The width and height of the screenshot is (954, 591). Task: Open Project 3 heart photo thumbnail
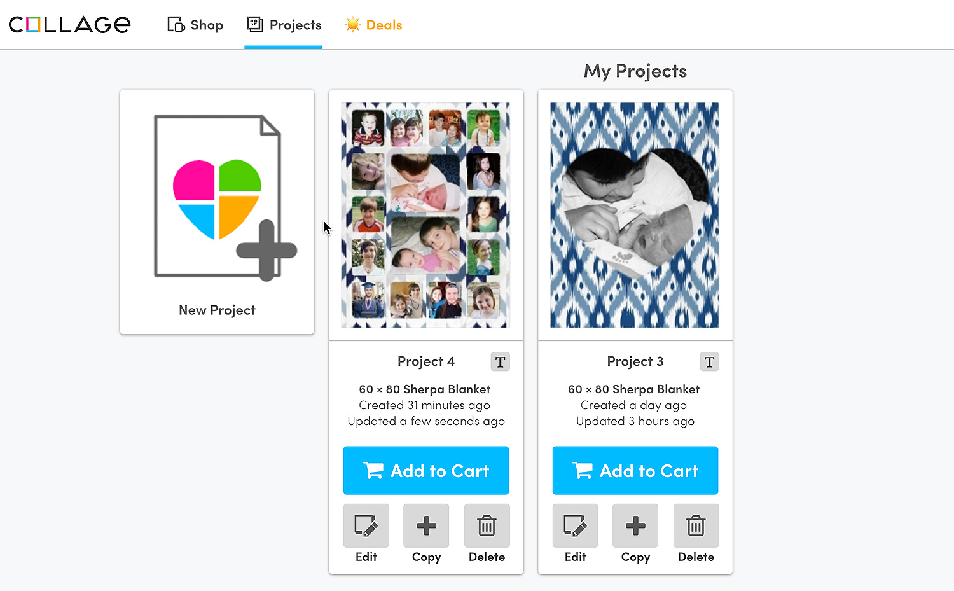point(635,215)
